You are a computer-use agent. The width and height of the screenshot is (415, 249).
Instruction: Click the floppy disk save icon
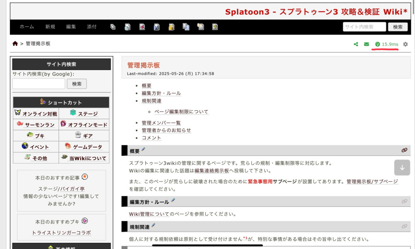156,27
